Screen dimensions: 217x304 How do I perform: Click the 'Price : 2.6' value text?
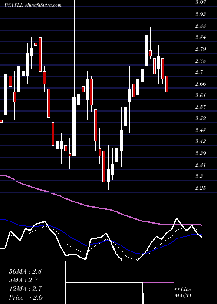pos(26,297)
